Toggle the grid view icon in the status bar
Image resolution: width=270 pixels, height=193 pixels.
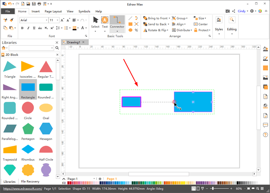pyautogui.click(x=262, y=188)
